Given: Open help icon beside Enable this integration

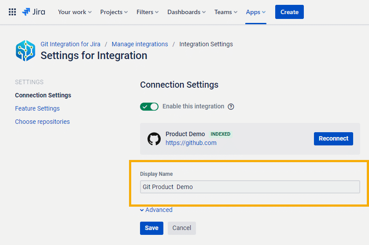Looking at the screenshot, I should coord(231,107).
